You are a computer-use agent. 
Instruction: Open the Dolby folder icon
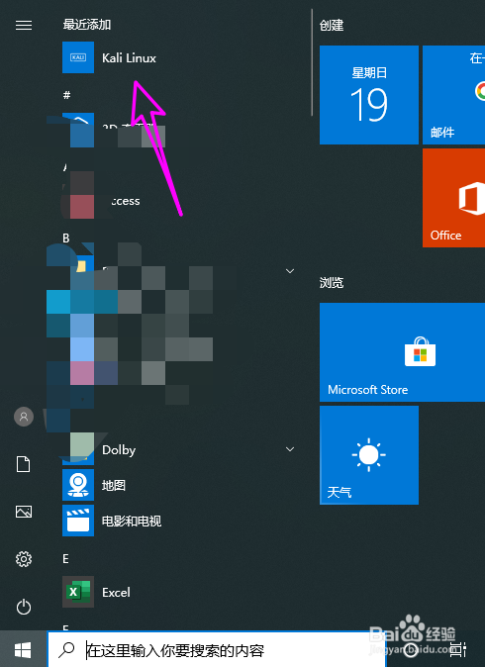[x=78, y=449]
